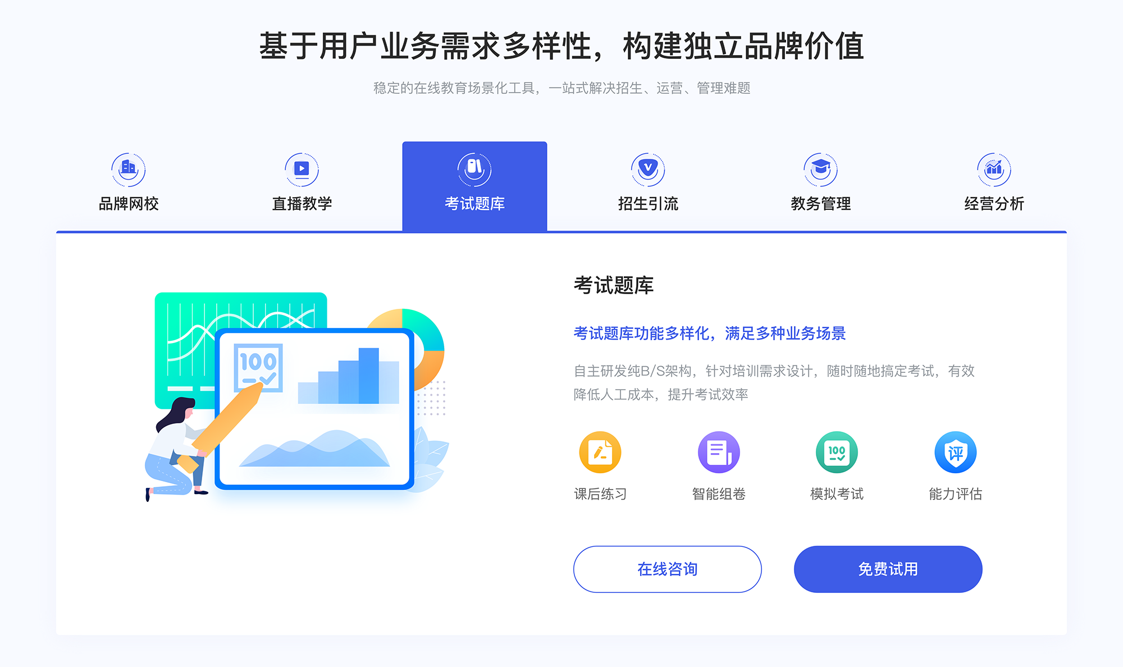1123x667 pixels.
Task: Click the 品牌网校 icon
Action: 126,167
